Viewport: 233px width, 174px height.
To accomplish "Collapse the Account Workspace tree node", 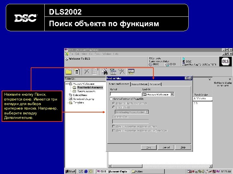I will pyautogui.click(x=67, y=84).
